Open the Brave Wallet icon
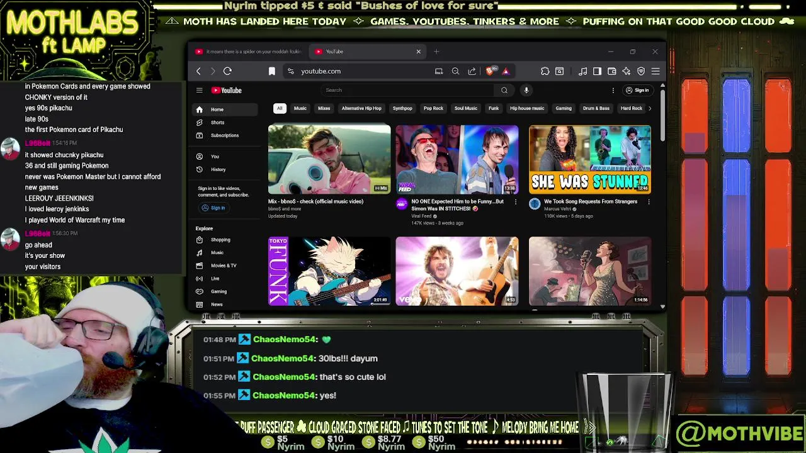Viewport: 806px width, 453px height. point(611,71)
